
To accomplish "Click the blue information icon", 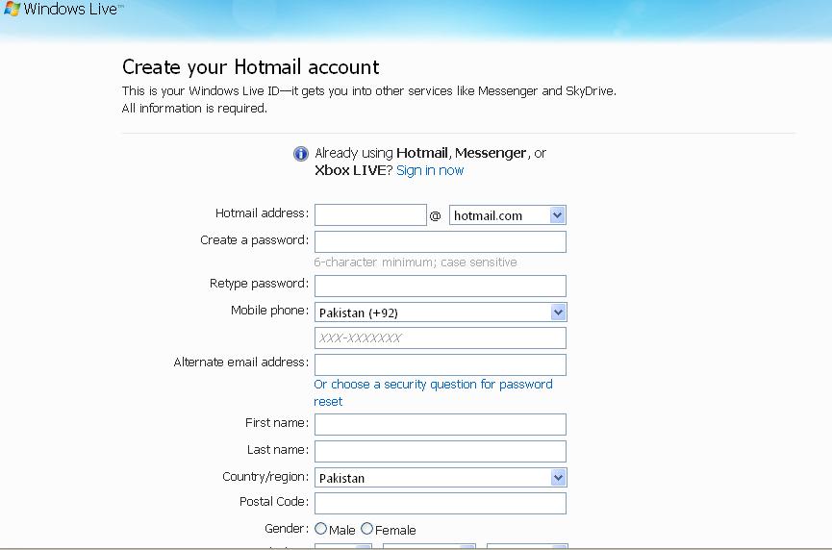I will pos(301,154).
